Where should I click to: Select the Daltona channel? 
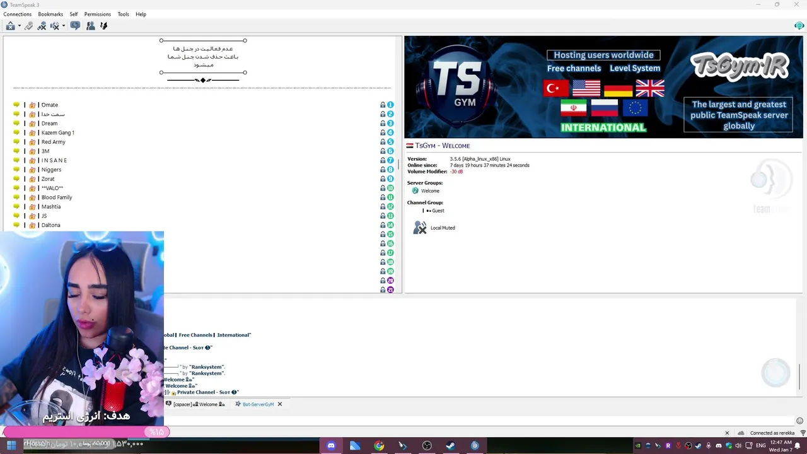pos(50,225)
